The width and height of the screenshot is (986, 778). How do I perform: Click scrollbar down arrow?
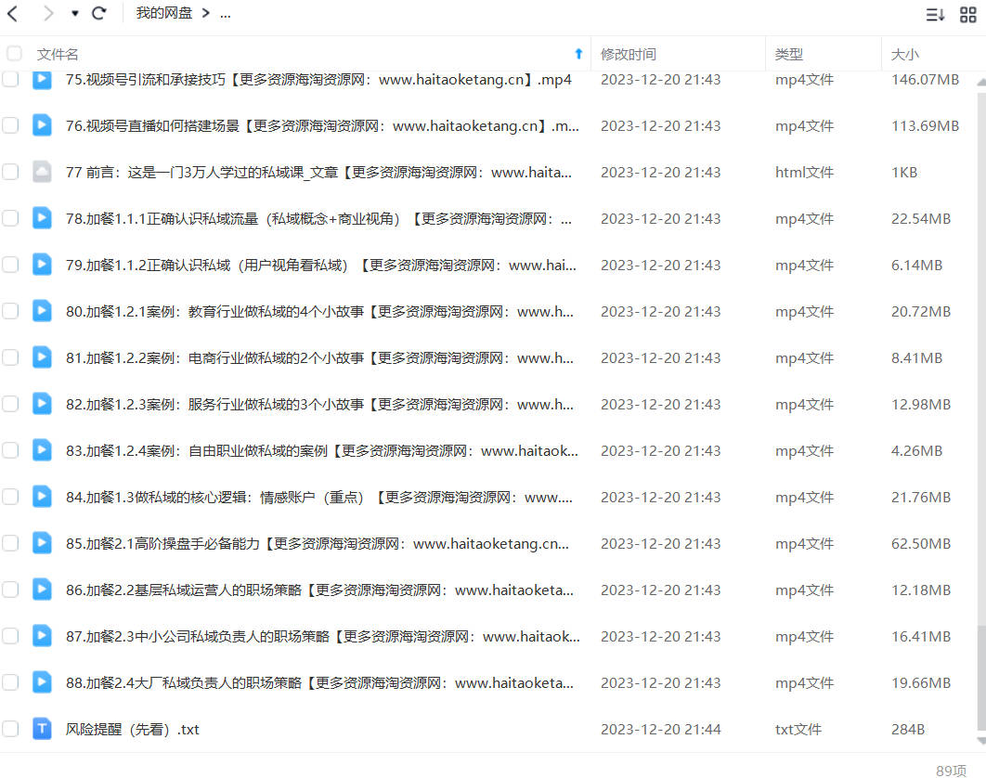click(x=981, y=740)
